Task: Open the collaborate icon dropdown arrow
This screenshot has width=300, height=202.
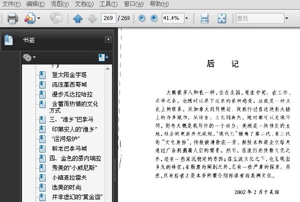Action: 38,18
